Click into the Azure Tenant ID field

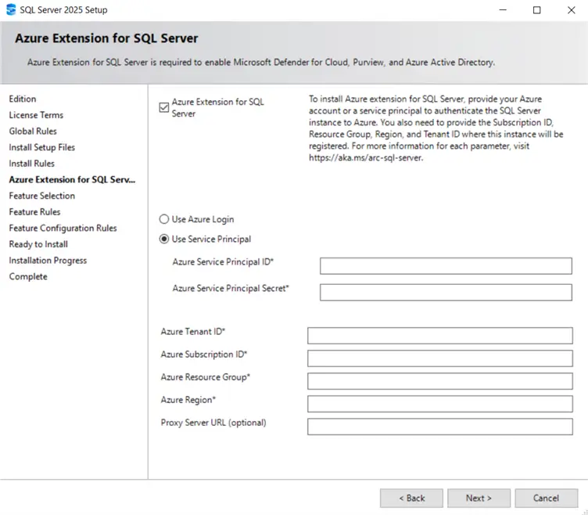coord(440,336)
